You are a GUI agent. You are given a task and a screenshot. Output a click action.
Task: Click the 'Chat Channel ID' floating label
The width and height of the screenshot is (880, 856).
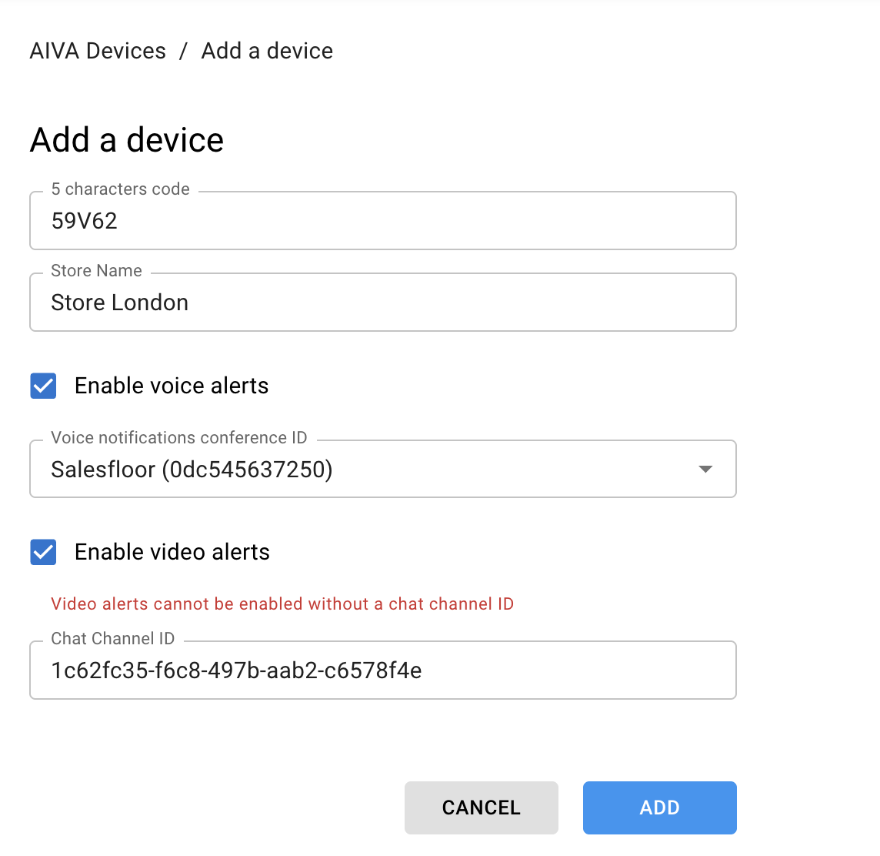[112, 639]
